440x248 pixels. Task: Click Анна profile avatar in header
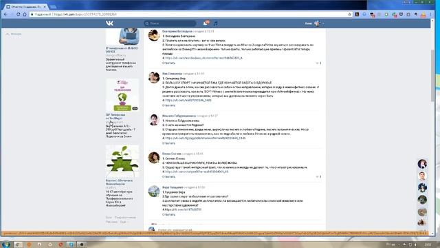[x=317, y=23]
